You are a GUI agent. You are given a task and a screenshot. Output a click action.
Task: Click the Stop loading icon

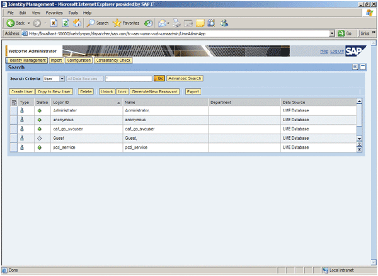click(x=54, y=23)
